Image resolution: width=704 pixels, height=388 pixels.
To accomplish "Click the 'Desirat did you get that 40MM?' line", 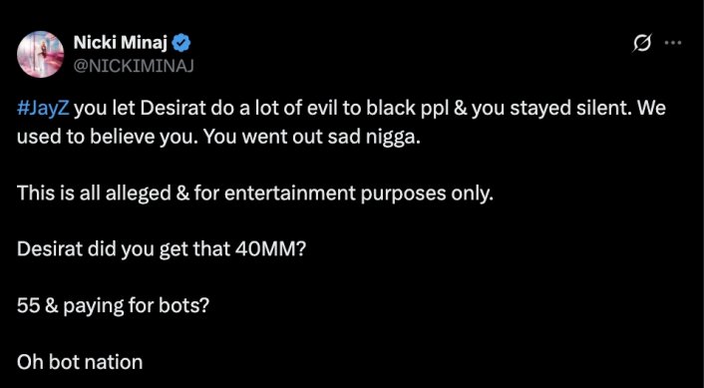I will [161, 250].
